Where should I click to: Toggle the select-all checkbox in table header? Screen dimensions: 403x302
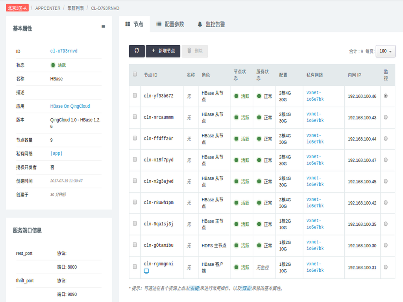(135, 74)
